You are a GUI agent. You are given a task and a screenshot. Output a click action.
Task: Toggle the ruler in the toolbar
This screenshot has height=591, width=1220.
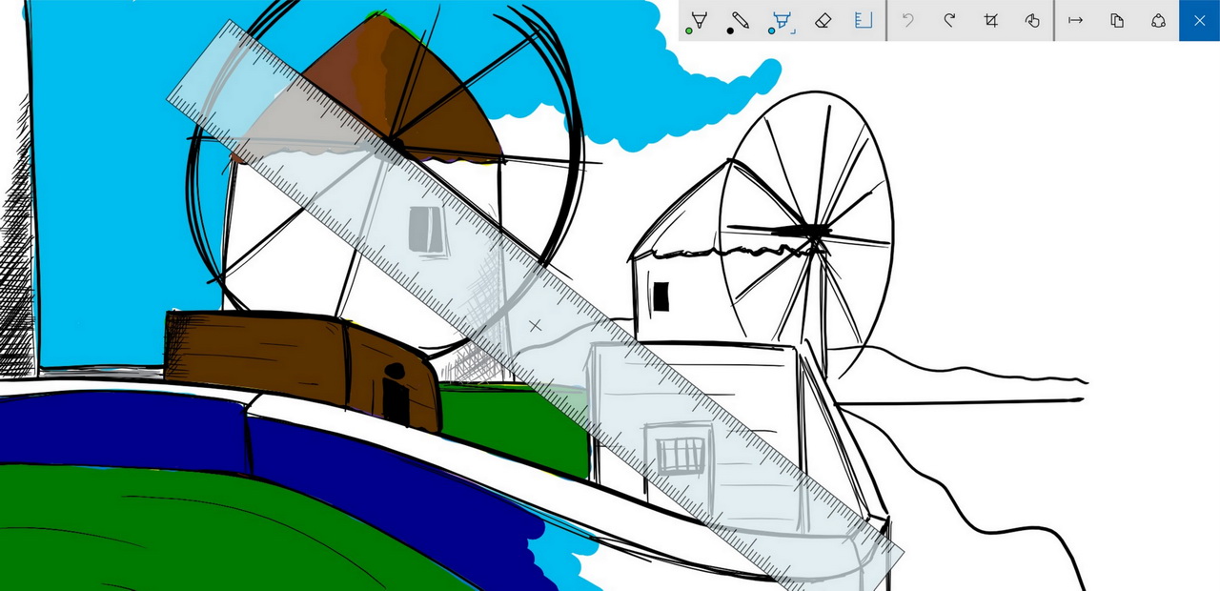864,20
